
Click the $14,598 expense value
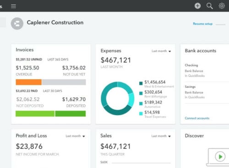click(x=152, y=113)
